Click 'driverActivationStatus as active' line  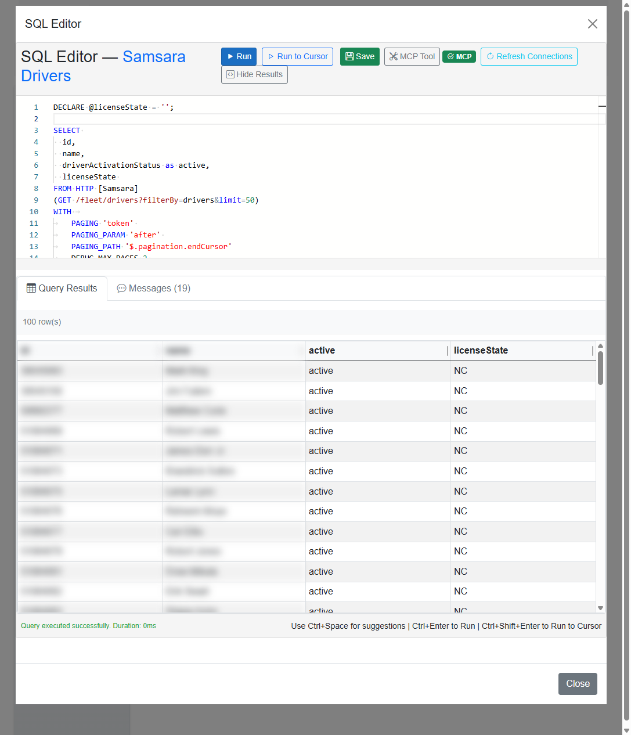point(135,165)
